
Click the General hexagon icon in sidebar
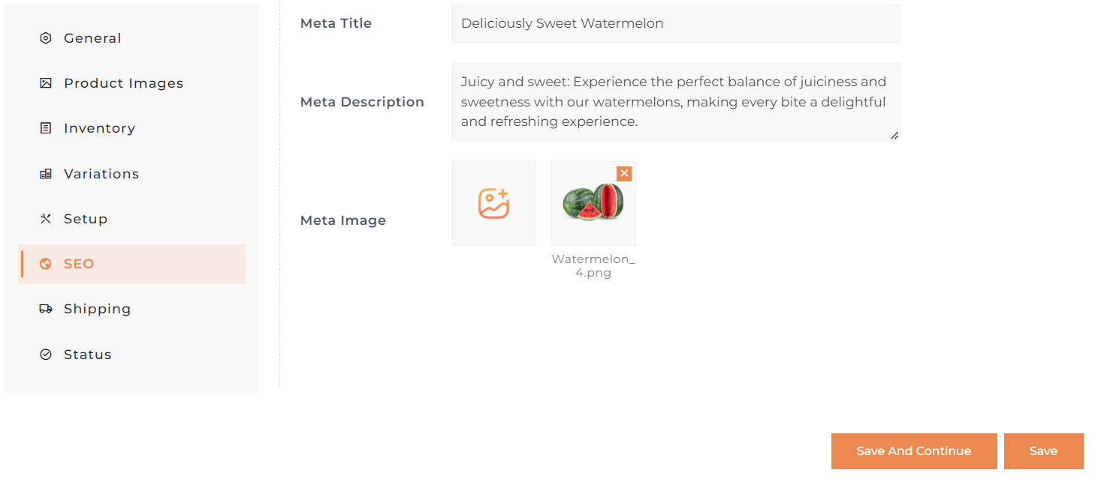click(46, 38)
